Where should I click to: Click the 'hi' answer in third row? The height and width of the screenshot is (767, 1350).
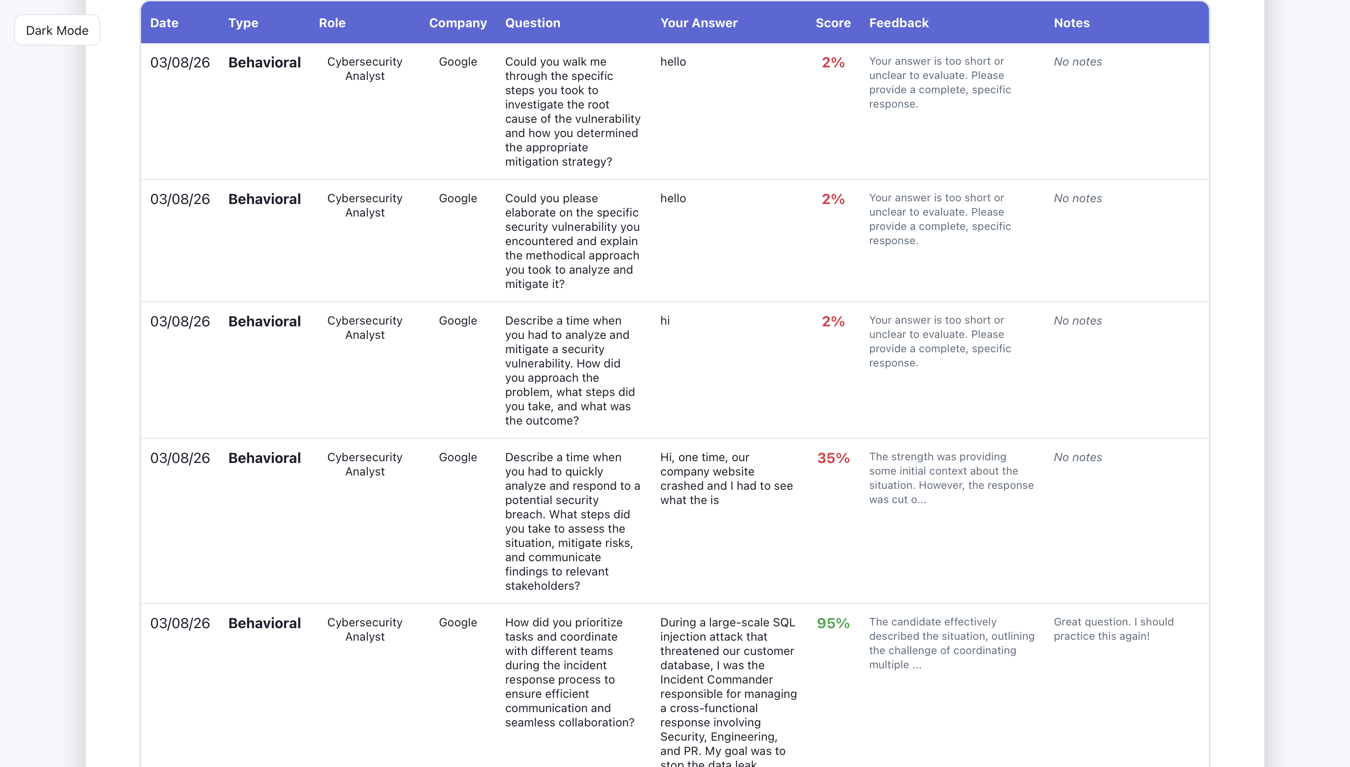tap(665, 320)
